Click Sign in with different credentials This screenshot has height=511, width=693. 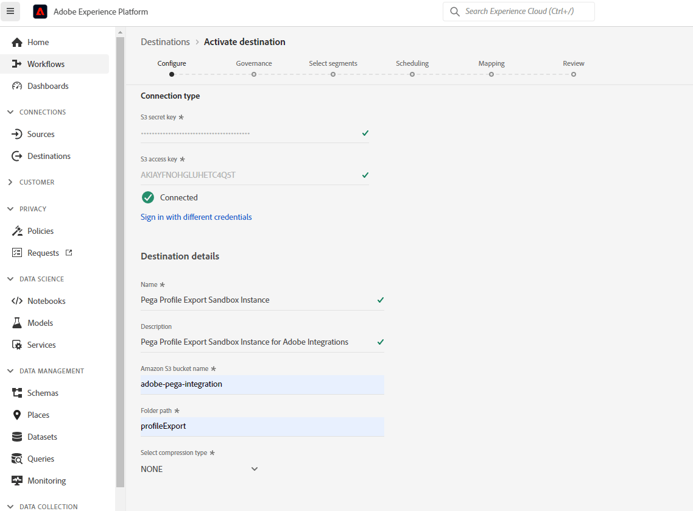(x=196, y=216)
